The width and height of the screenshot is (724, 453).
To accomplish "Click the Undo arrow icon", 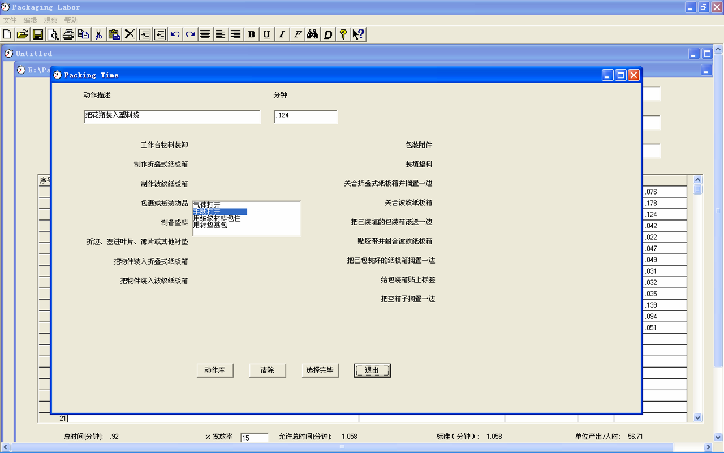I will coord(175,34).
